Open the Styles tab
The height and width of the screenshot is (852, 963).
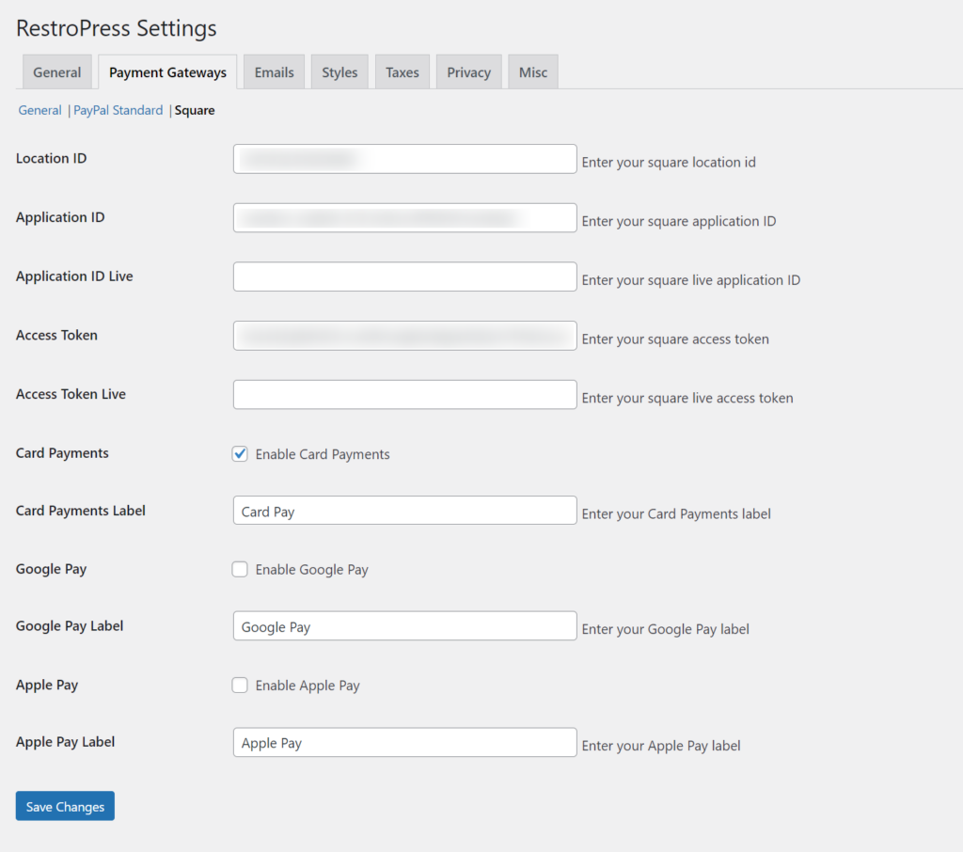pyautogui.click(x=339, y=72)
